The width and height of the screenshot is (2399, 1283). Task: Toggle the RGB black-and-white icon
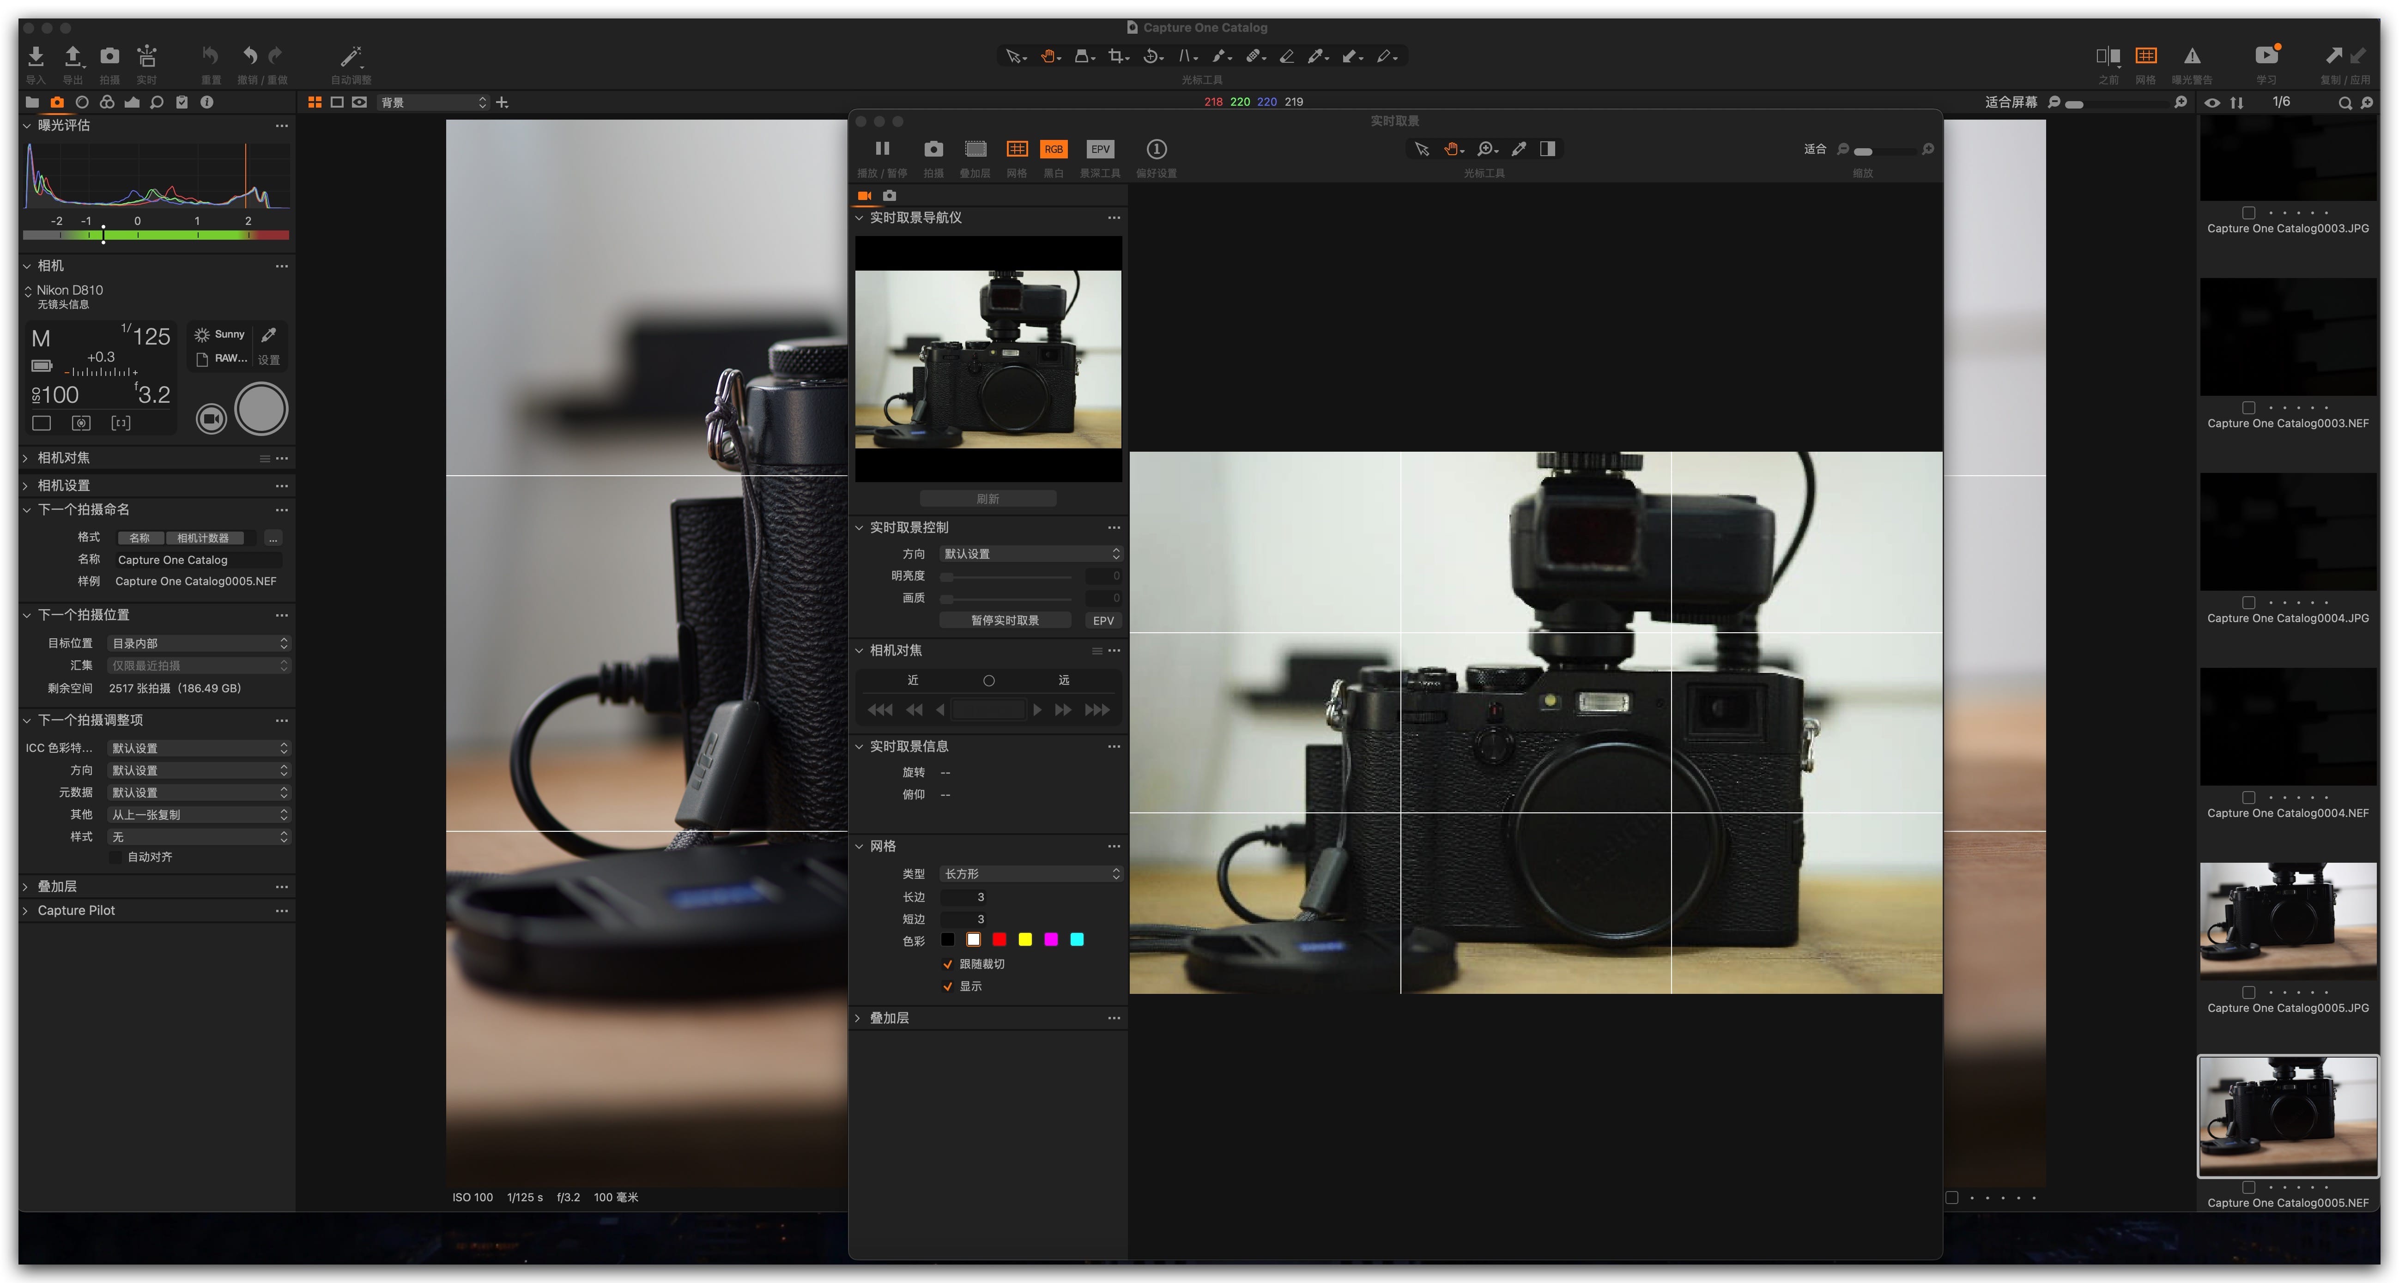pos(1053,149)
